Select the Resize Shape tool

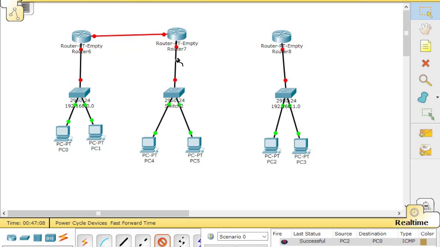point(428,114)
